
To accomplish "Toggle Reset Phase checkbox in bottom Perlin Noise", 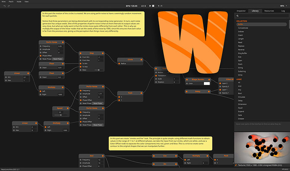I will 81,125.
